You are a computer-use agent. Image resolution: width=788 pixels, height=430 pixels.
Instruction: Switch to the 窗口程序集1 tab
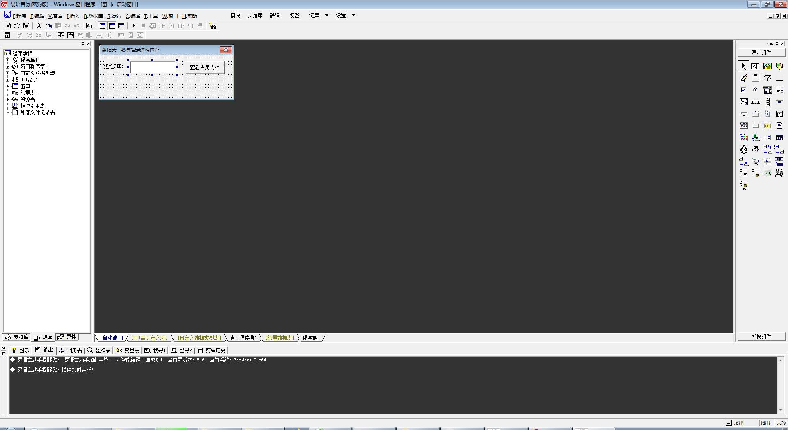pyautogui.click(x=243, y=338)
